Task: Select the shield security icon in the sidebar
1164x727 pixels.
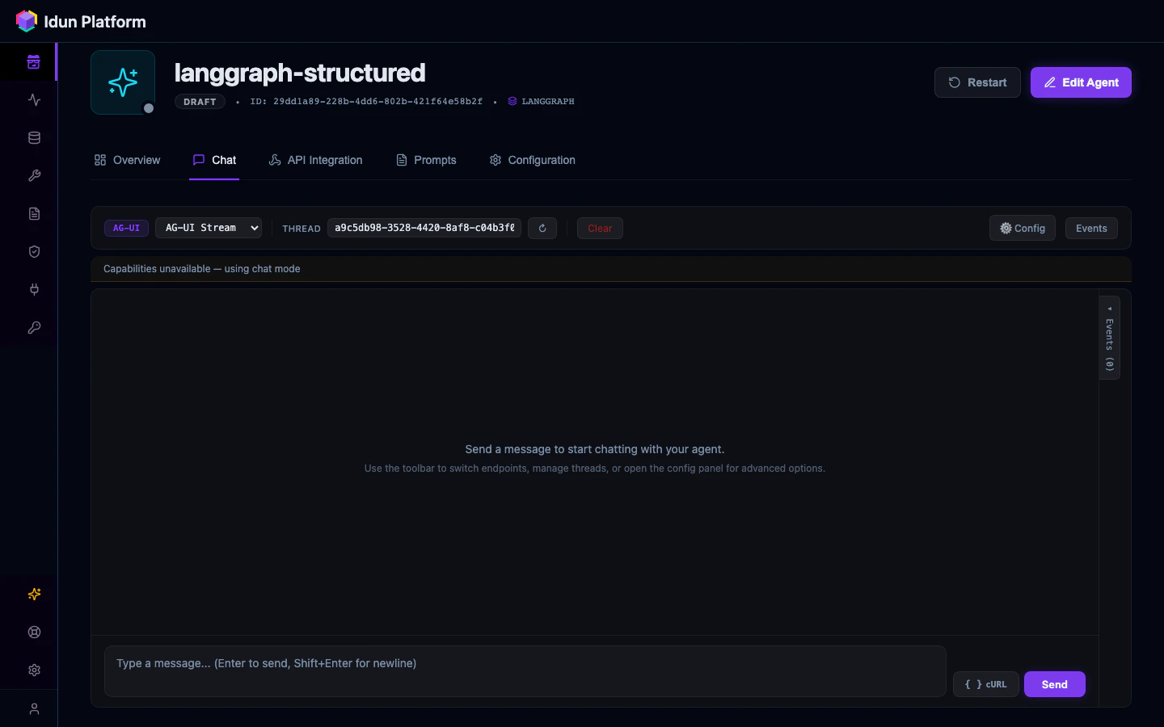Action: point(33,252)
